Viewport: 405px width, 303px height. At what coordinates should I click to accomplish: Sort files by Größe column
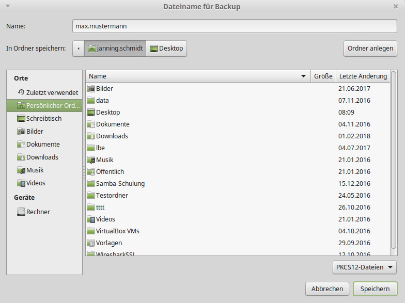pyautogui.click(x=323, y=76)
